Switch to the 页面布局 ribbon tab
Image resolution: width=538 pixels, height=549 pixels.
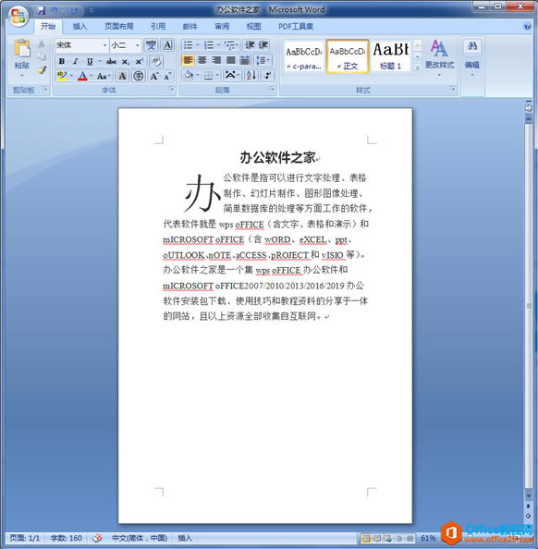point(118,26)
